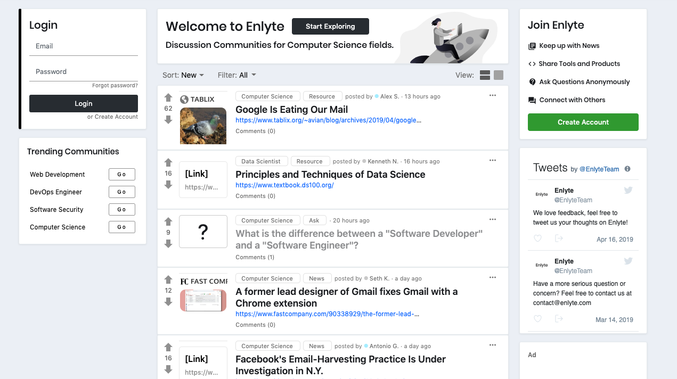
Task: Open the Gmail screenshot thumbnail
Action: click(203, 300)
